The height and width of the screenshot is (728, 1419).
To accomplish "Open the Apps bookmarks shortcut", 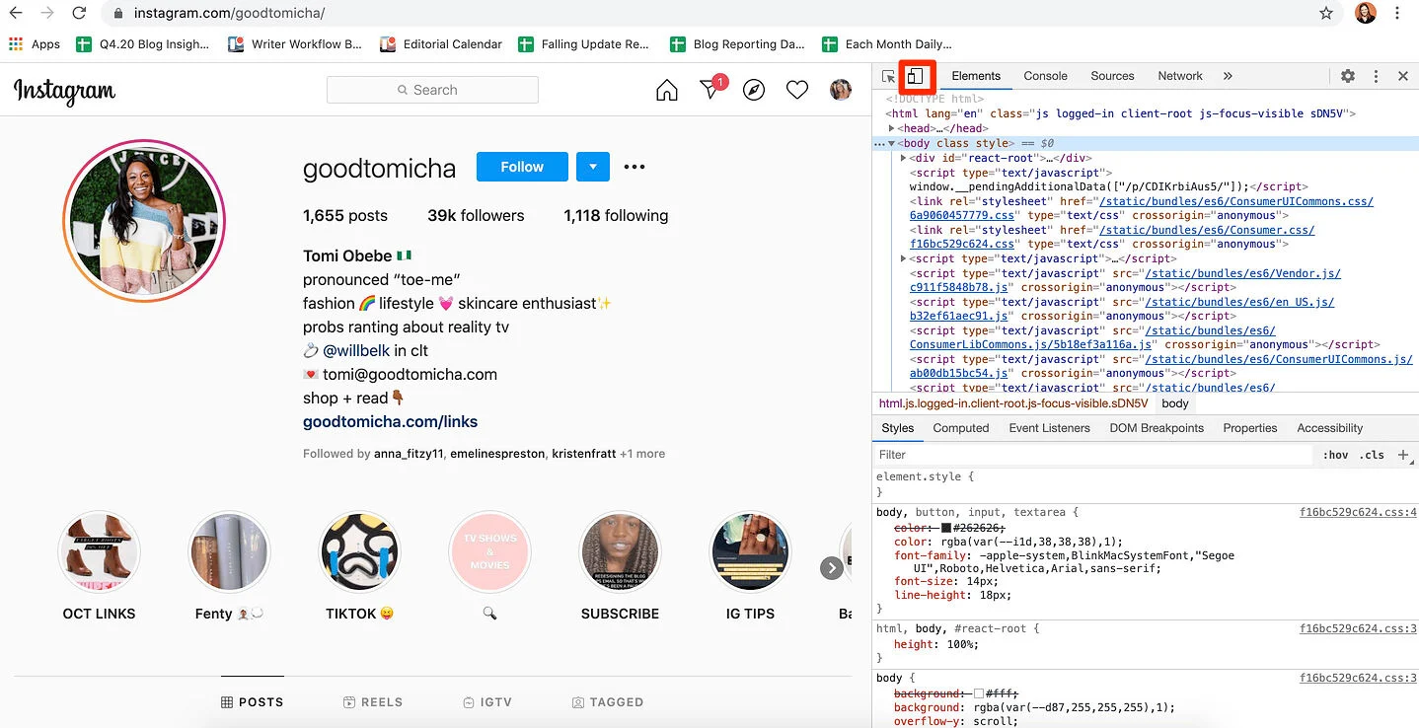I will click(35, 43).
